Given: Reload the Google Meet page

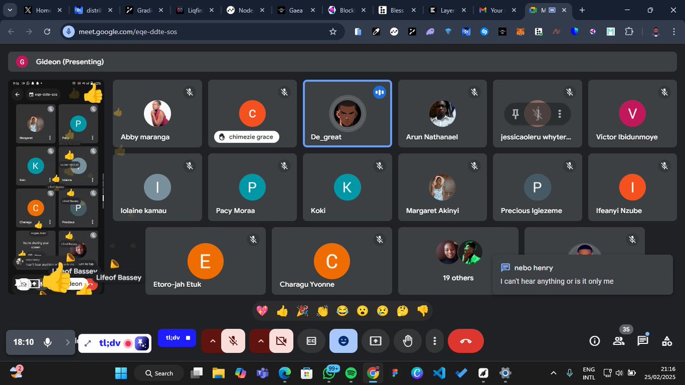Looking at the screenshot, I should click(47, 32).
